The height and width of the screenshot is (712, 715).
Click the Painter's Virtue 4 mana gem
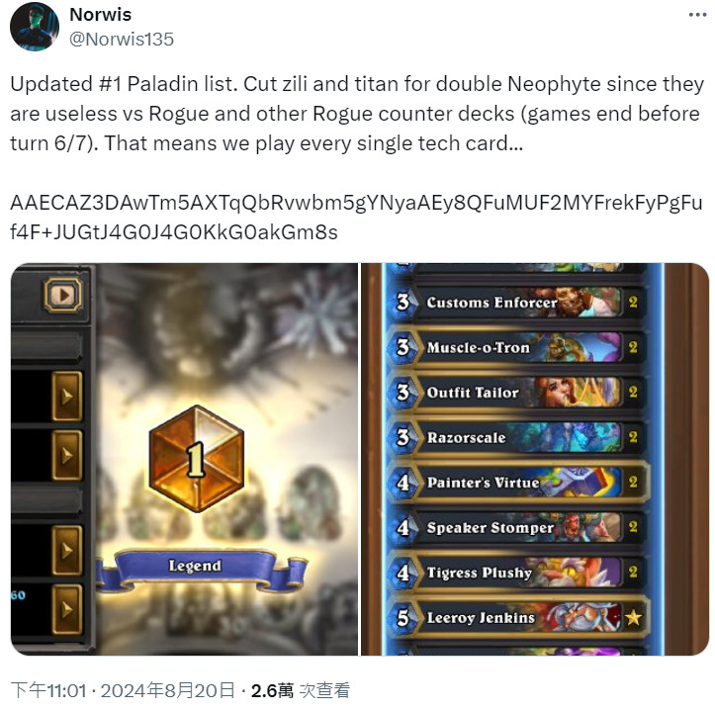click(403, 483)
